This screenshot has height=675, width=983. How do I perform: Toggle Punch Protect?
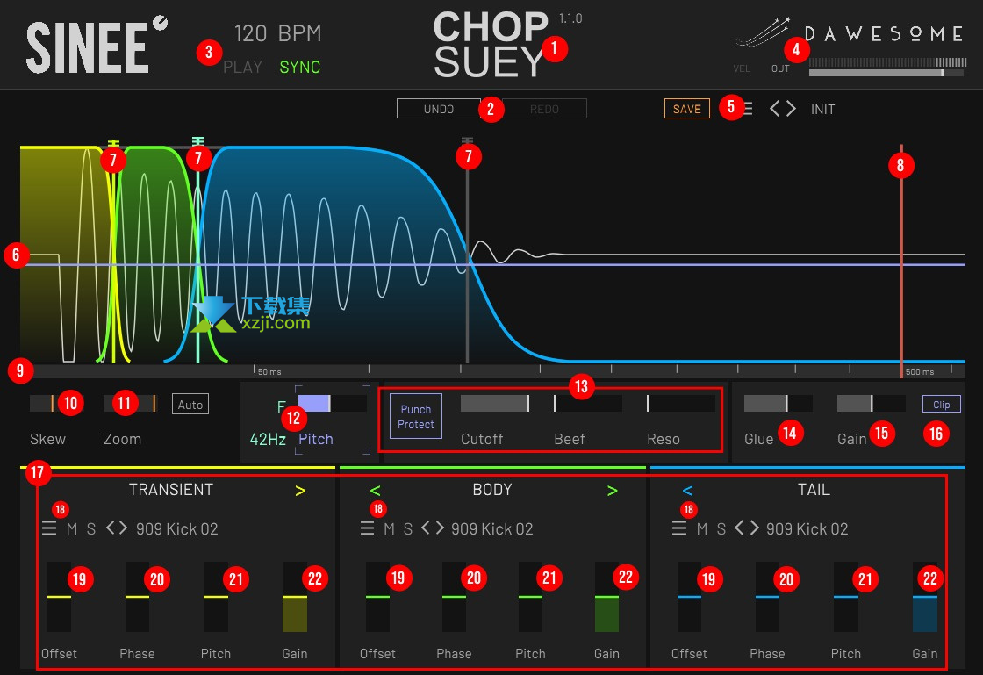click(416, 416)
